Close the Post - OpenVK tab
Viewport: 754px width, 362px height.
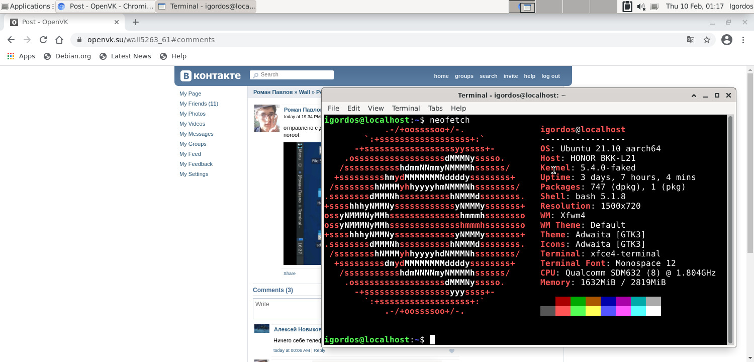coord(117,22)
